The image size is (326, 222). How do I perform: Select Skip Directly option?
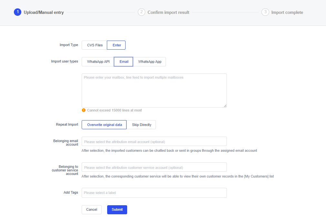141,125
